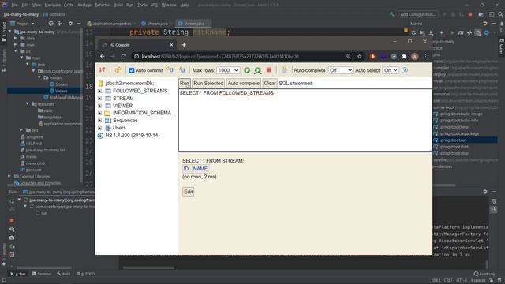Open the Max rows dropdown
The width and height of the screenshot is (505, 284).
(x=228, y=70)
